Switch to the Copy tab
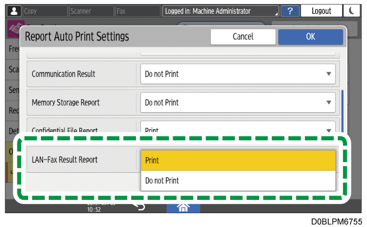 [44, 11]
